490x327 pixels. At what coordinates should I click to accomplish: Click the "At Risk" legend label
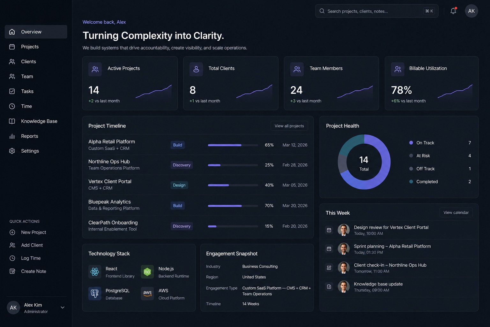coord(423,156)
